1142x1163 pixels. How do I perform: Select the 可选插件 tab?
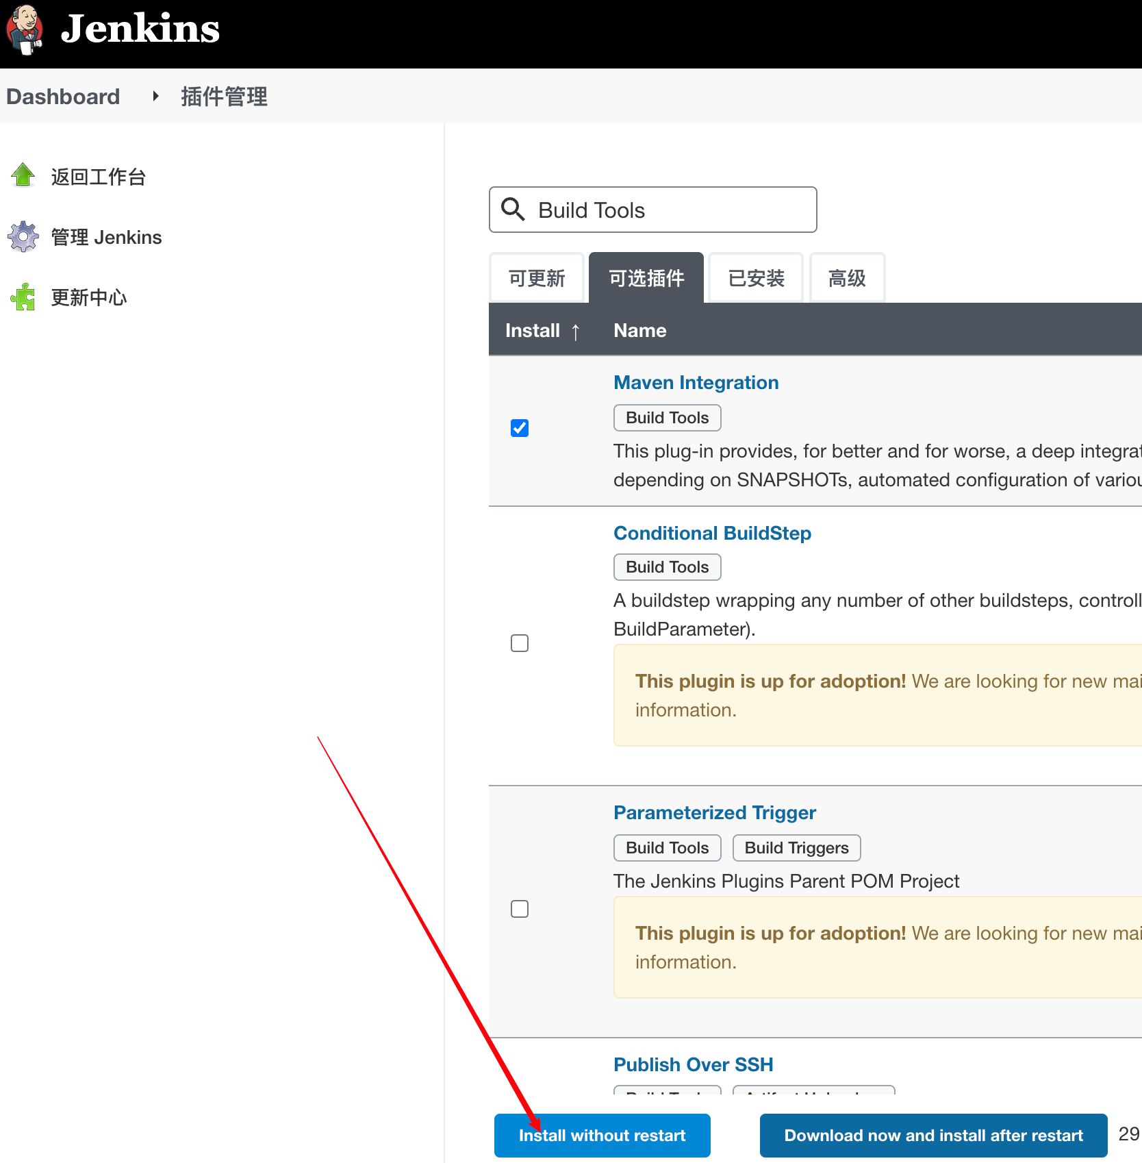[x=646, y=278]
